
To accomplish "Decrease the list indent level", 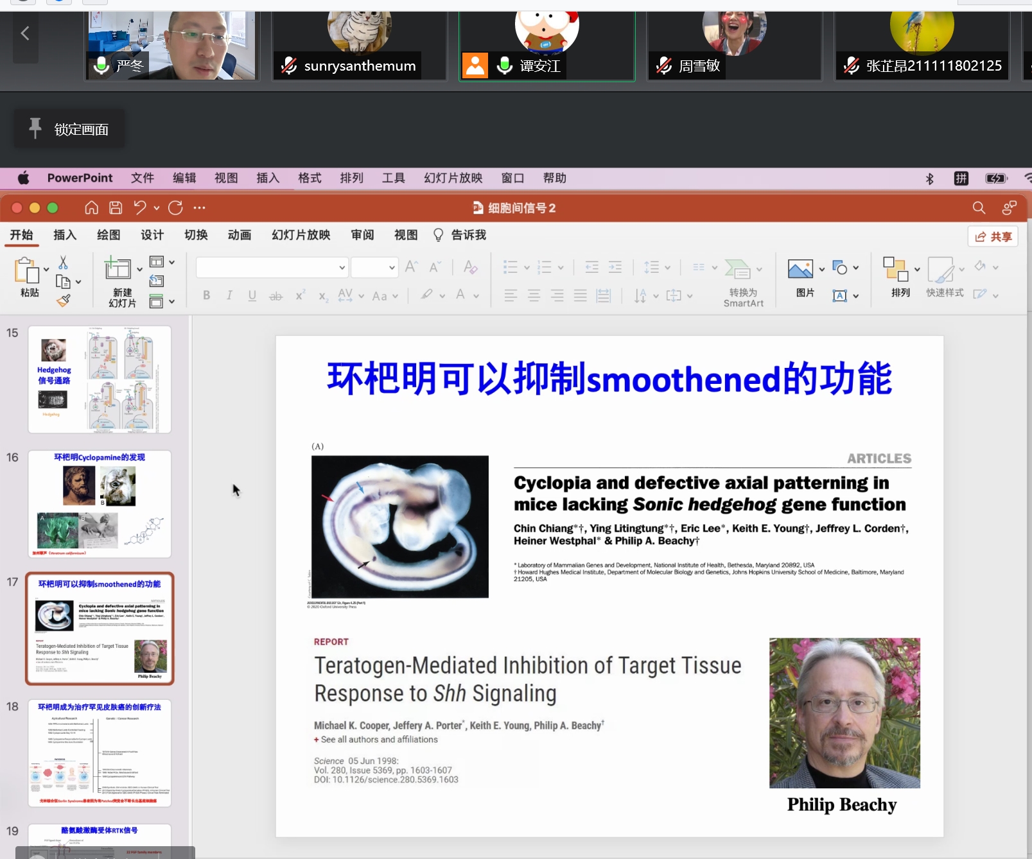I will coord(591,267).
